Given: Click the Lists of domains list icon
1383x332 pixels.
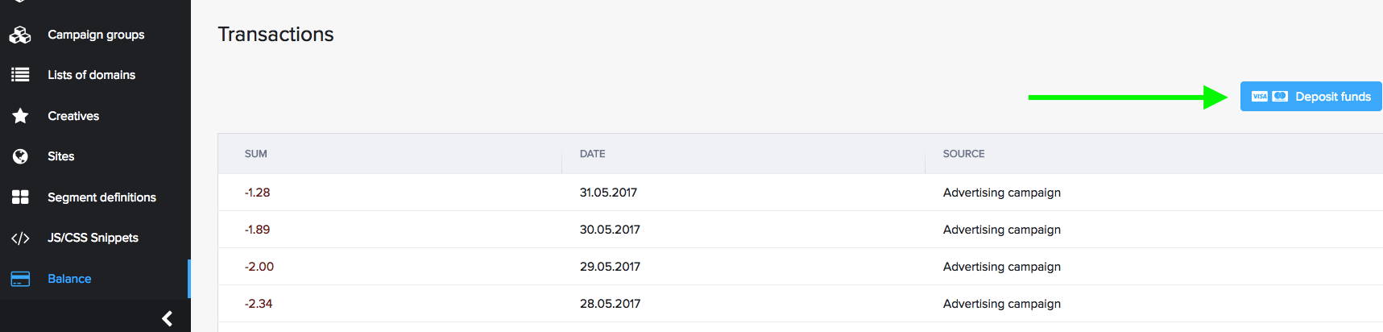Looking at the screenshot, I should point(20,75).
